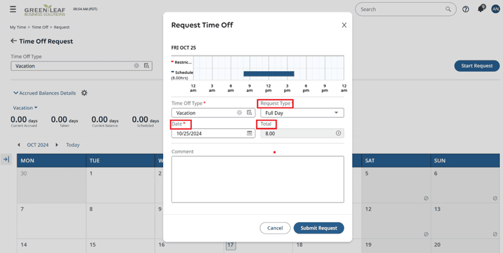The width and height of the screenshot is (503, 253).
Task: Click the SAT column header
Action: (396, 160)
